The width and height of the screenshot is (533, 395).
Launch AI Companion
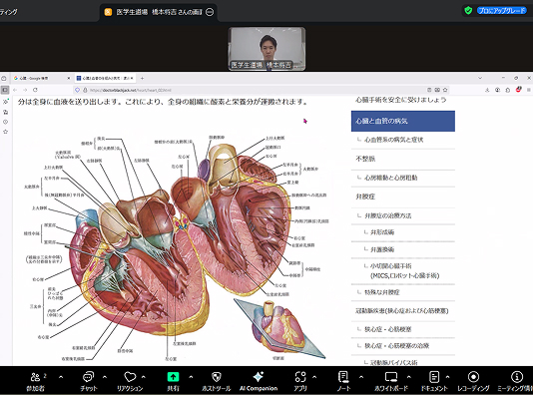coord(259,381)
